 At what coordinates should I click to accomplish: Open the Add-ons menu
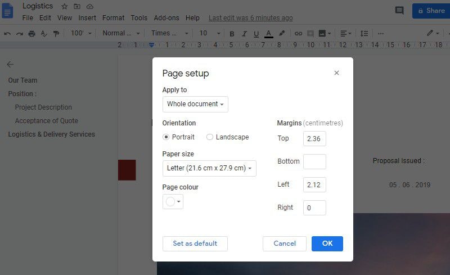[166, 18]
